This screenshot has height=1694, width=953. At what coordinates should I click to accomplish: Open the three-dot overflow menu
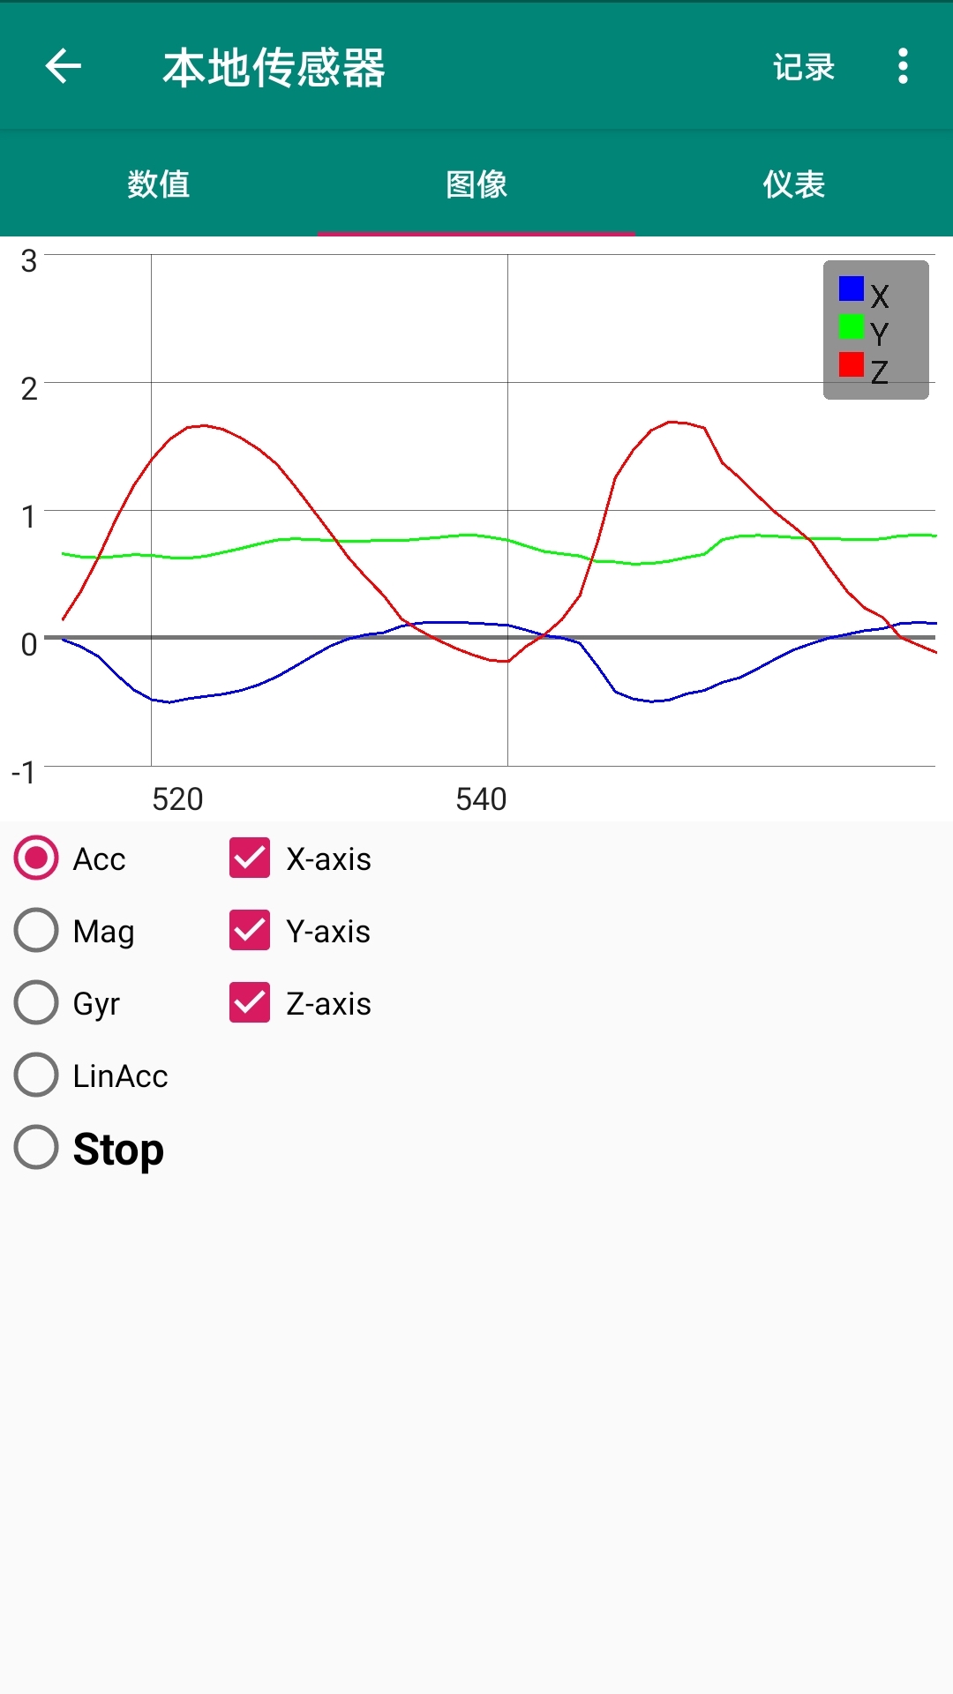[x=902, y=66]
